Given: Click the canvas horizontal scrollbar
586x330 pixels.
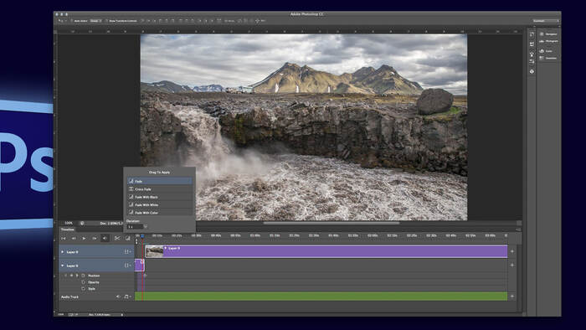Looking at the screenshot, I should point(332,223).
